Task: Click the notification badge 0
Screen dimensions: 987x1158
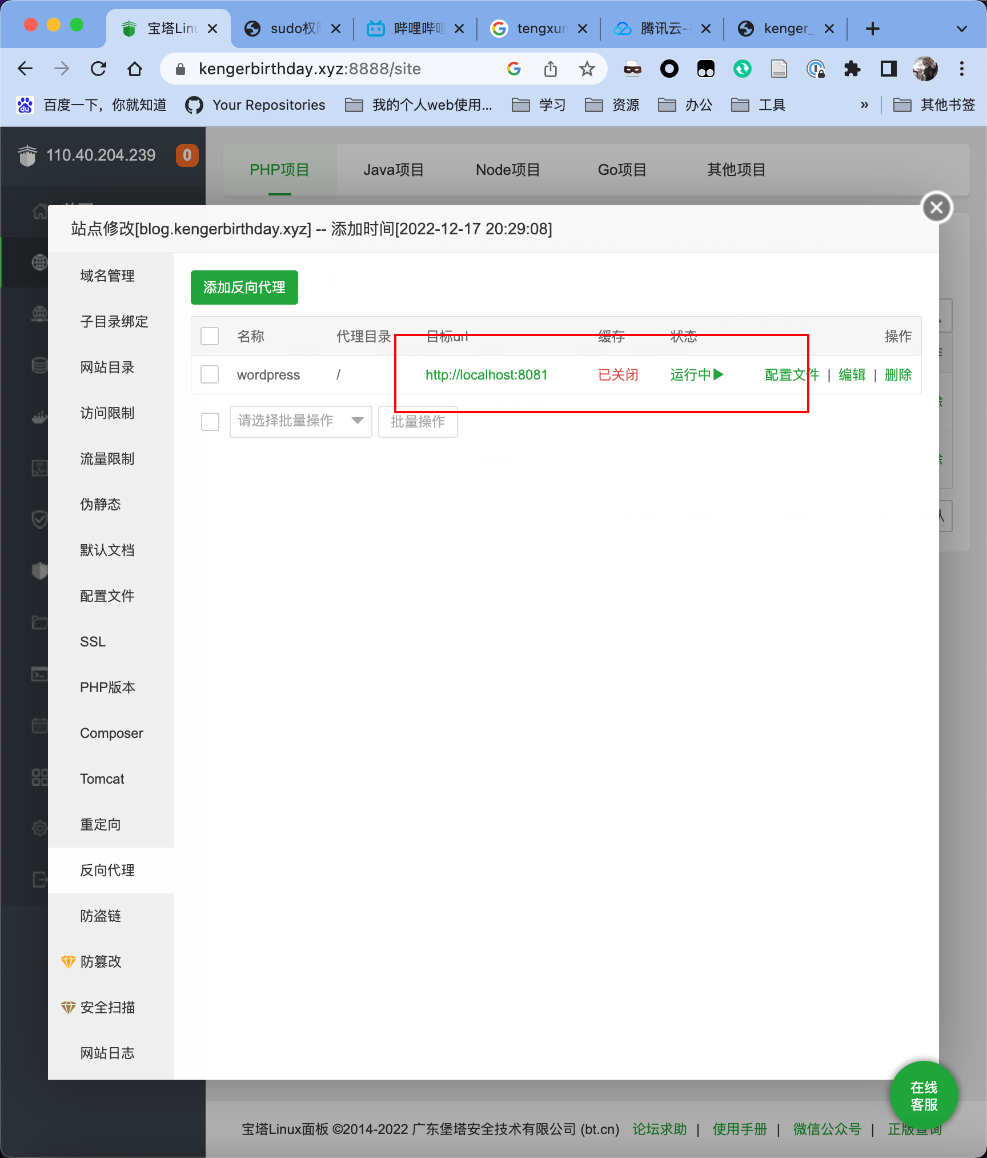Action: (187, 155)
